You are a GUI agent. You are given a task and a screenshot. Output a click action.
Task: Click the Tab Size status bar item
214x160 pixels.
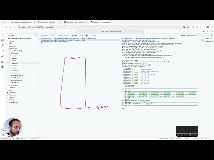click(x=180, y=139)
